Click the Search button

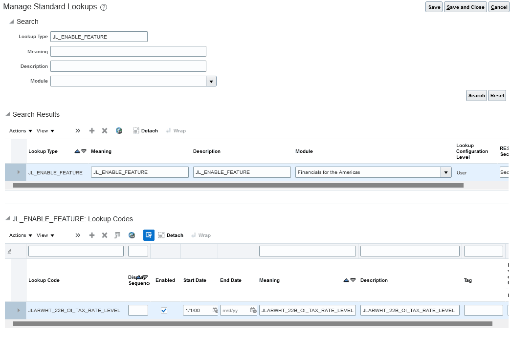tap(476, 95)
